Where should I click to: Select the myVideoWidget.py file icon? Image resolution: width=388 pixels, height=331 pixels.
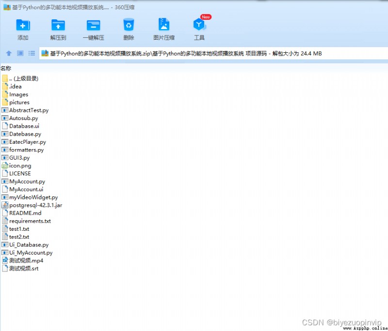click(x=5, y=197)
